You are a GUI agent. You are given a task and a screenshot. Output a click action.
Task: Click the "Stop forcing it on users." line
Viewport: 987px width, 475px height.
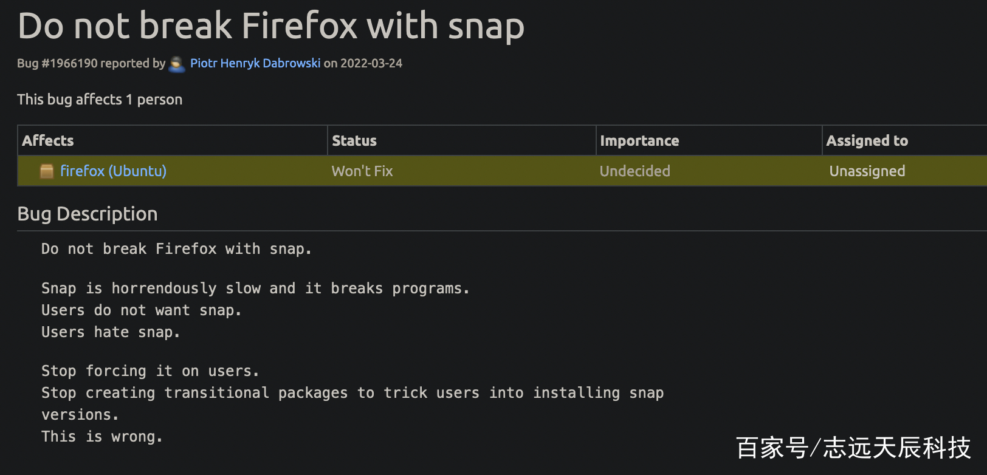tap(150, 371)
